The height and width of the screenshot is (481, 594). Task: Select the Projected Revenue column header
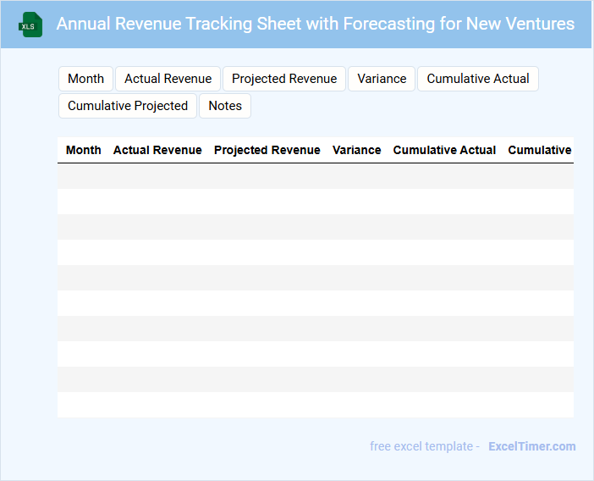(267, 150)
